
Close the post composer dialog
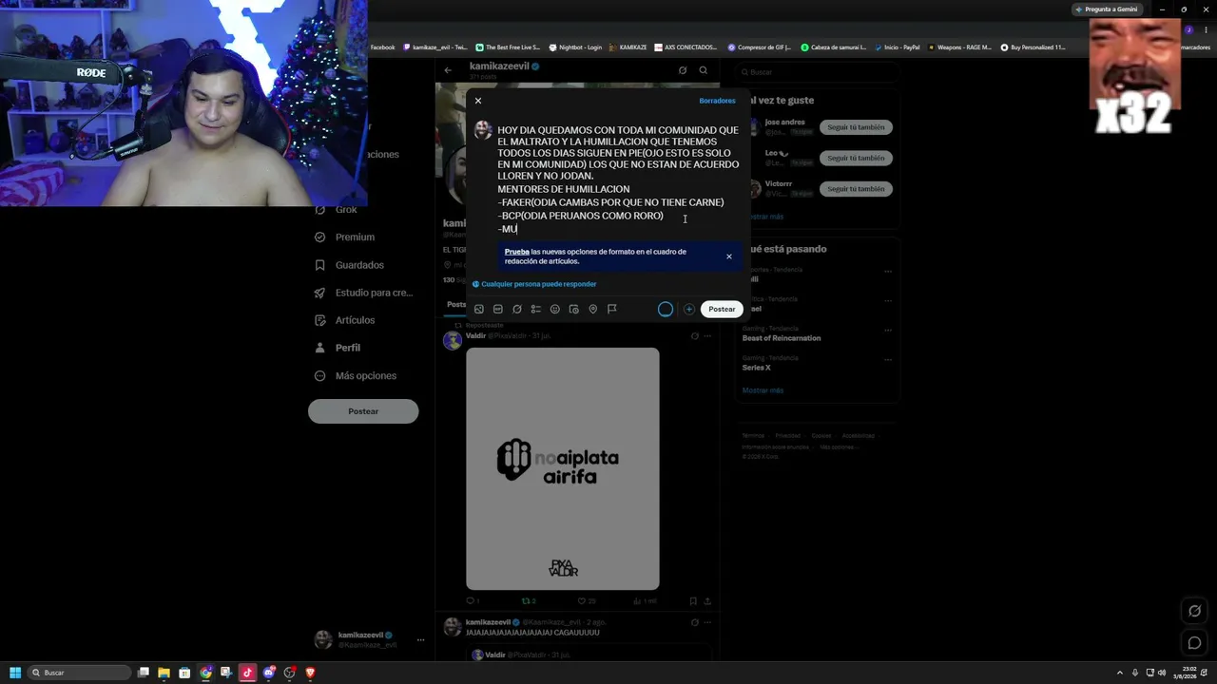click(478, 101)
